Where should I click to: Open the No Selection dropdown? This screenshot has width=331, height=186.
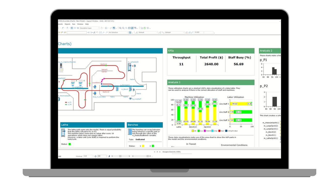point(127,33)
